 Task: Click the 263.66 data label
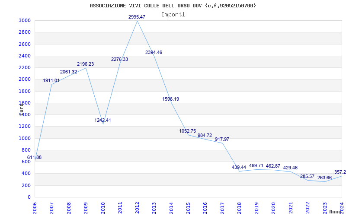[324, 178]
